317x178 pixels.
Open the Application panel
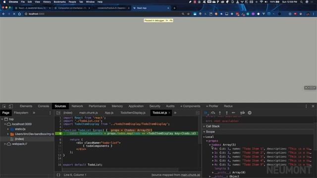pos(136,106)
